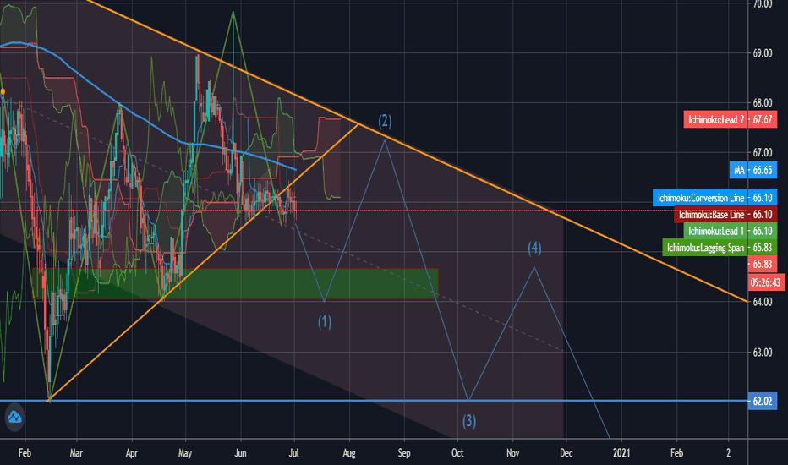Click the MA 66.65 price label
Screen dimensions: 788x465
[x=753, y=170]
